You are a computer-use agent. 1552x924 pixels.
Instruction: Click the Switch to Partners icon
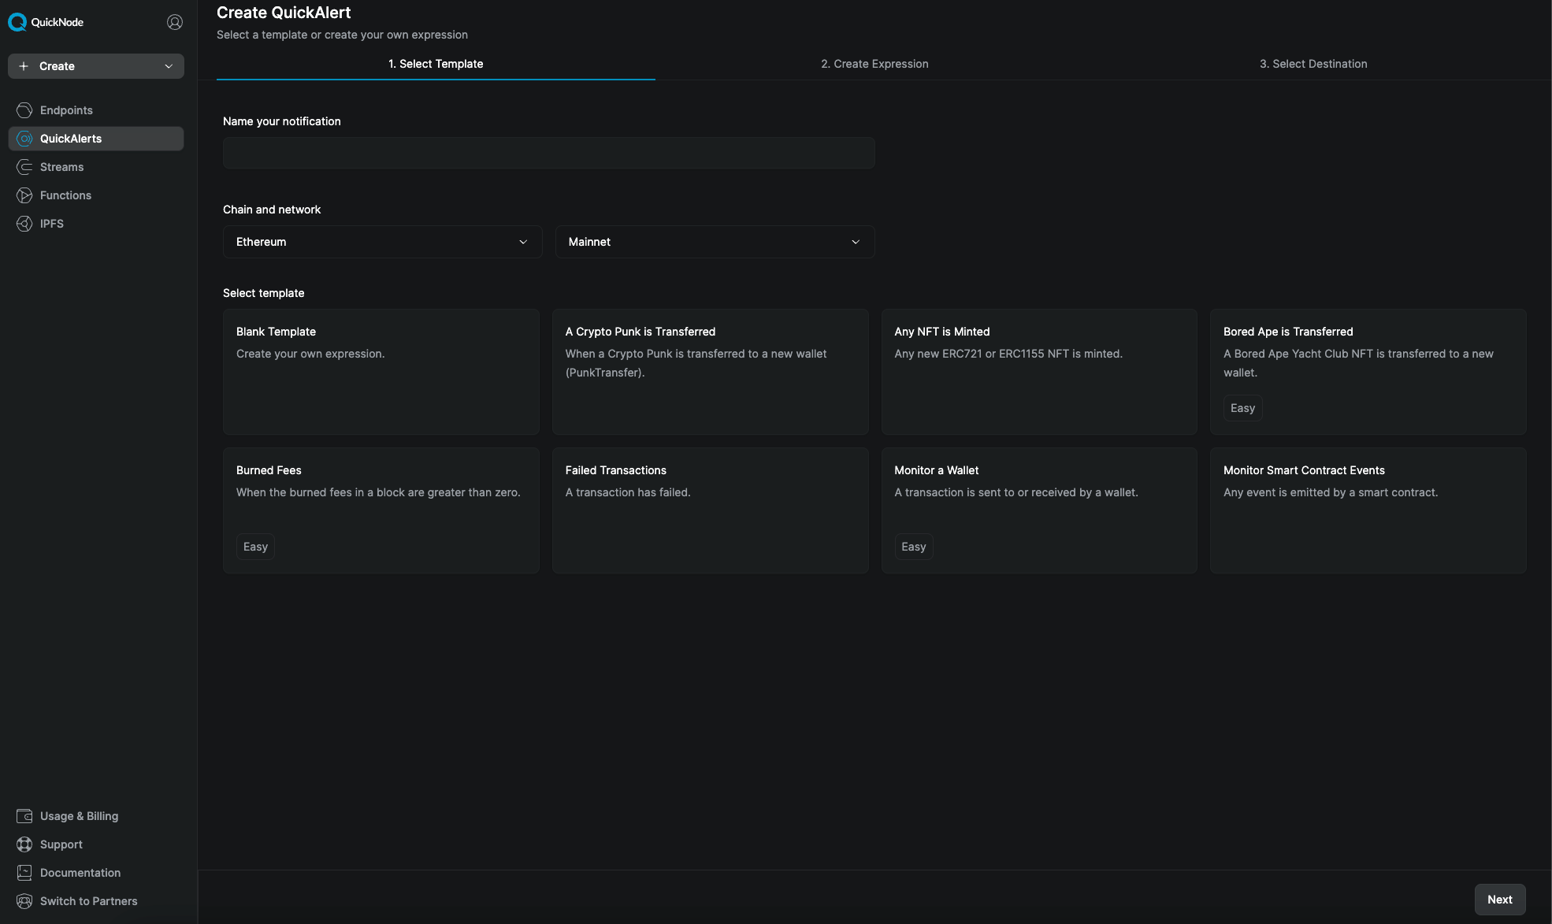coord(24,901)
